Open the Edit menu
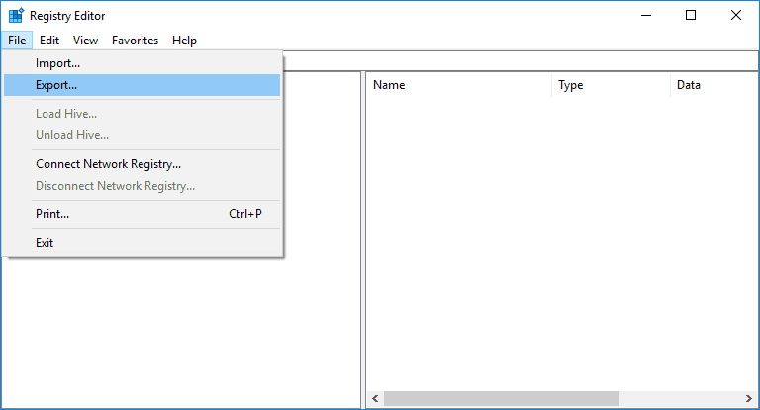Image resolution: width=760 pixels, height=410 pixels. pos(49,41)
